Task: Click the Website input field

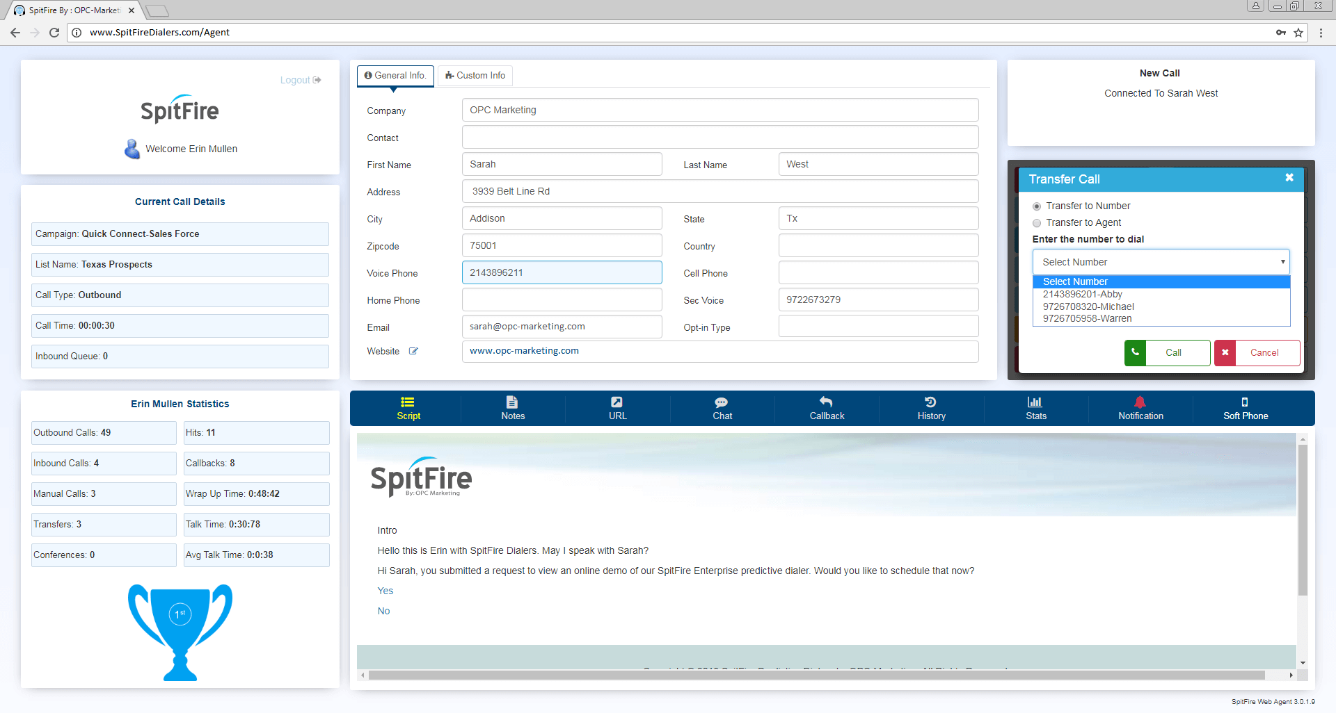Action: click(x=720, y=351)
